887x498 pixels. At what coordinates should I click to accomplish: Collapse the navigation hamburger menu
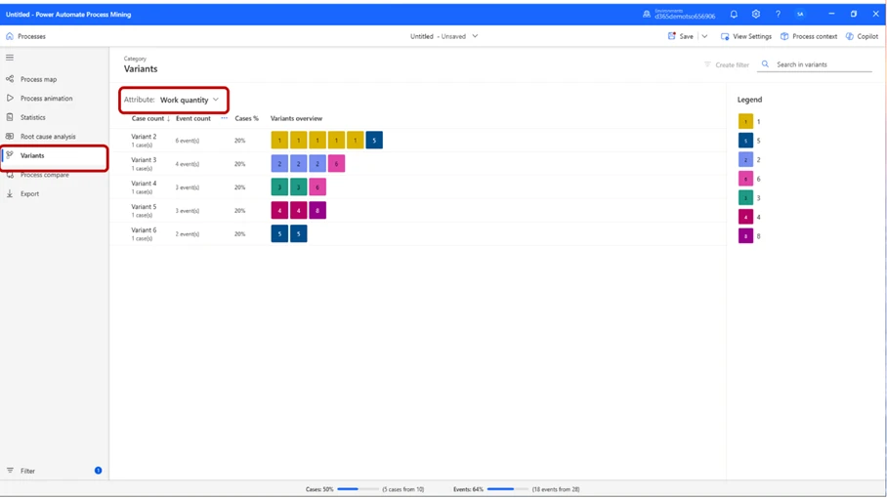[10, 58]
